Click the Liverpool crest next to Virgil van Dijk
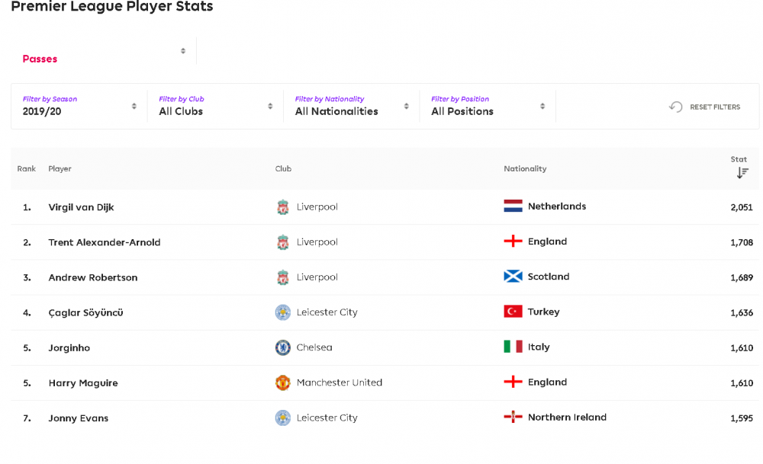Screen dimensions: 763x464 (x=283, y=207)
